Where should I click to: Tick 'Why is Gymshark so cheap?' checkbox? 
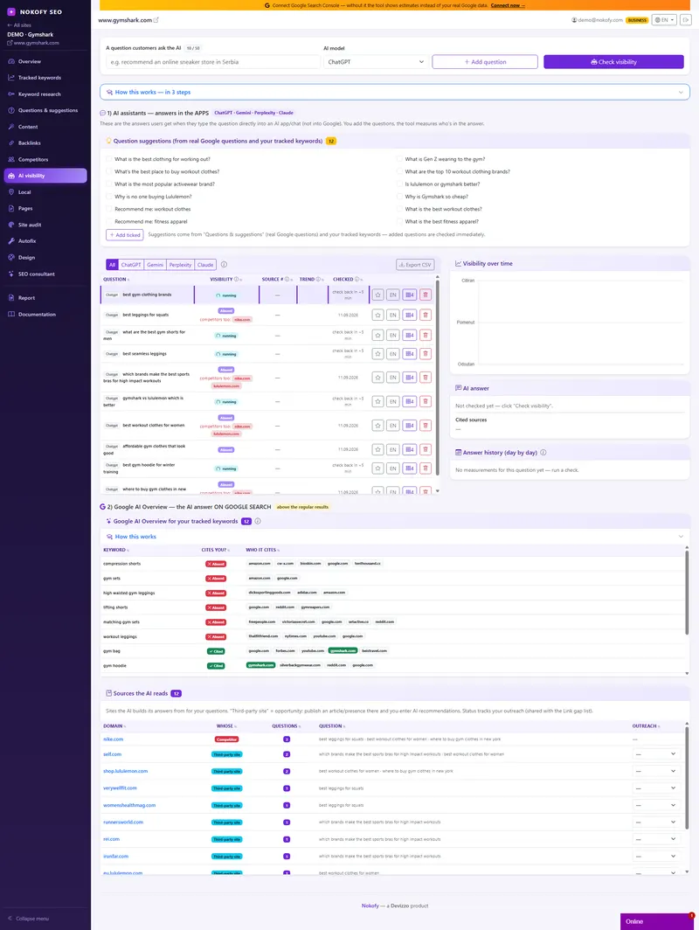click(399, 197)
